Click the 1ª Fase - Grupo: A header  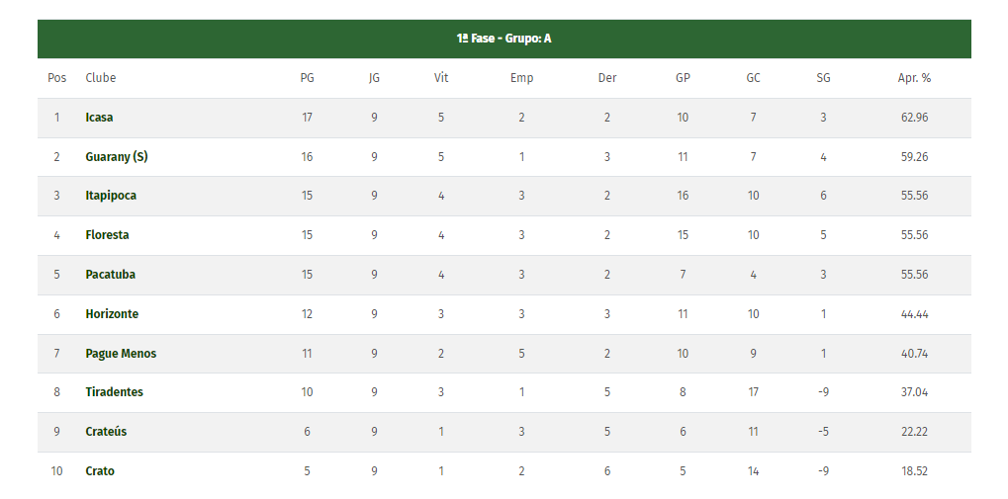click(504, 39)
